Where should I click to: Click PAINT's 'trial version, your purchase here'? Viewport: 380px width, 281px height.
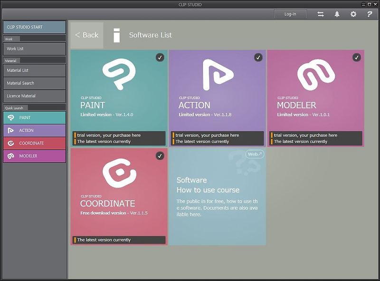coord(109,135)
